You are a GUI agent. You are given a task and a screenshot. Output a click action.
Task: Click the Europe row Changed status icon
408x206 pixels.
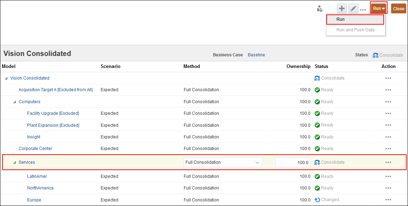(x=317, y=200)
